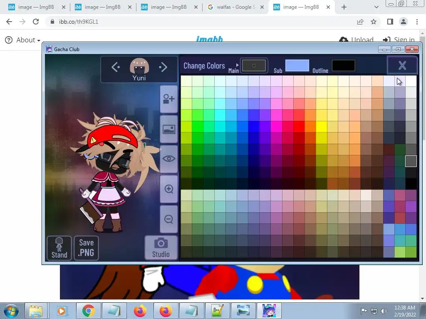Open the tab search dropdown chevron

click(x=376, y=7)
